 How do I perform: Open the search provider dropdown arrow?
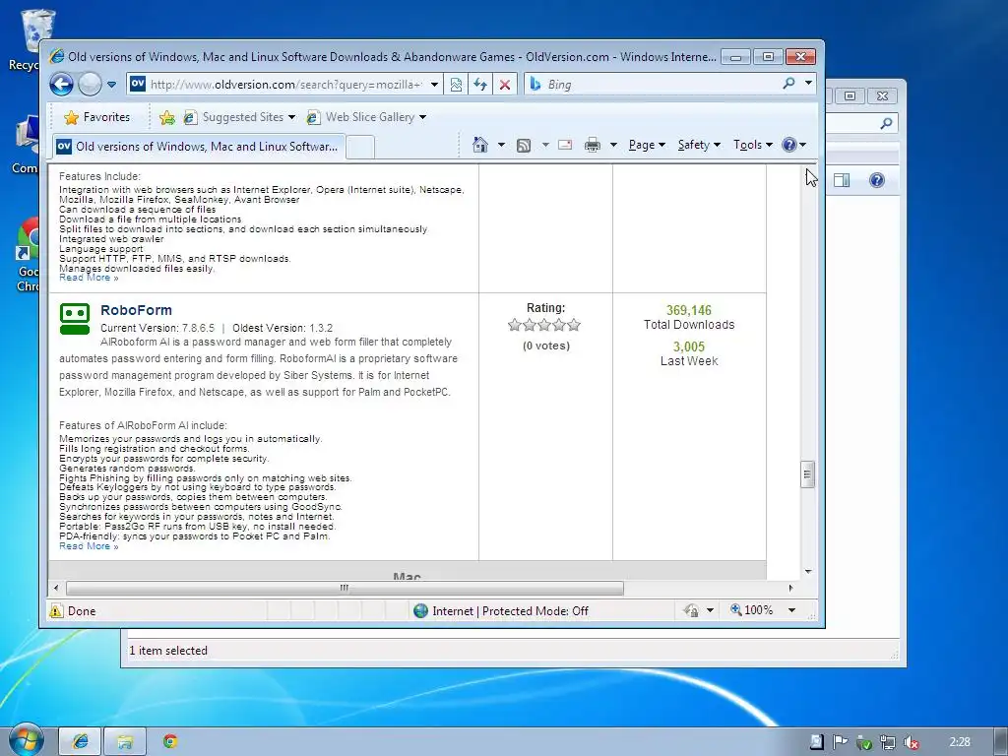click(808, 84)
